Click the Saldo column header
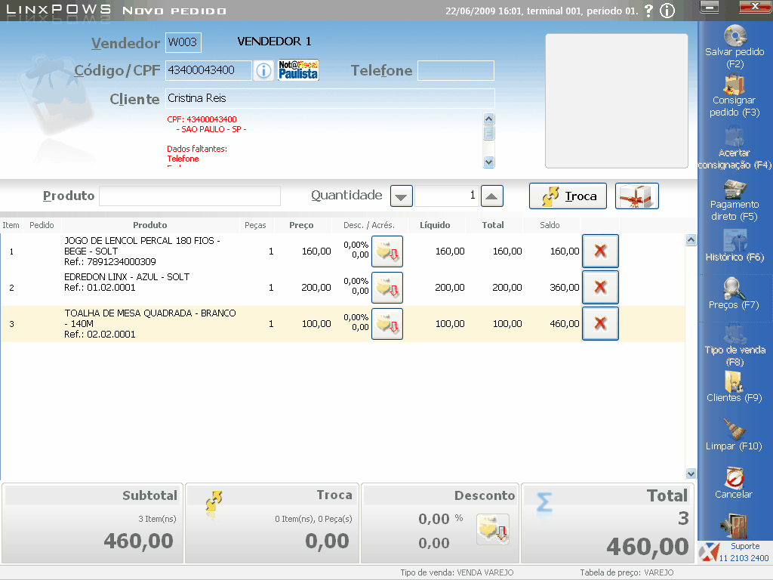This screenshot has height=580, width=773. coord(550,225)
